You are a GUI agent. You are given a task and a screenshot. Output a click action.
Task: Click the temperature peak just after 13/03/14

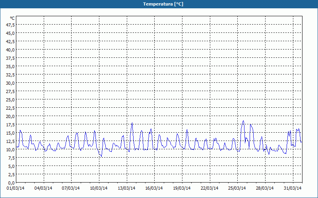(132, 123)
